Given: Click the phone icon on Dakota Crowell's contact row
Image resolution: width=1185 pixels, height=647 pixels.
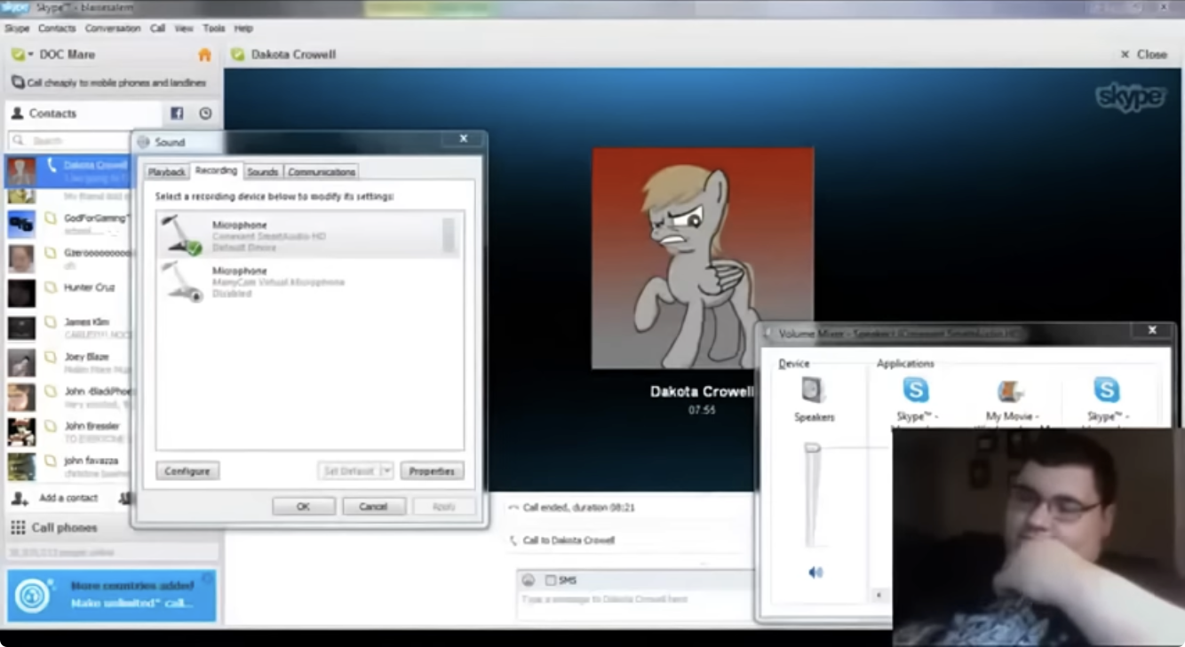Looking at the screenshot, I should coord(52,165).
